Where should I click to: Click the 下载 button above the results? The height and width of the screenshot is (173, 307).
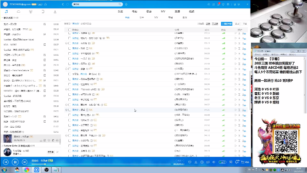coord(245,24)
